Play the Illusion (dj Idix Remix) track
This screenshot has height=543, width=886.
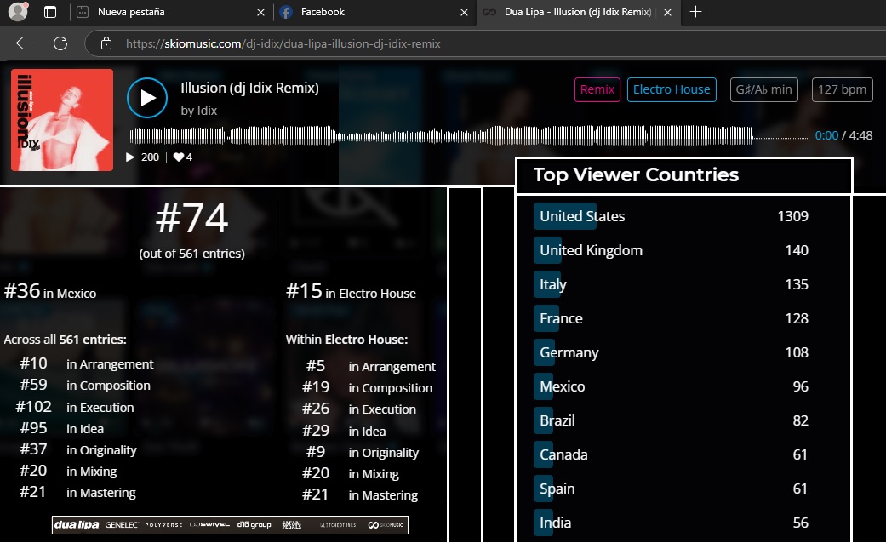147,98
